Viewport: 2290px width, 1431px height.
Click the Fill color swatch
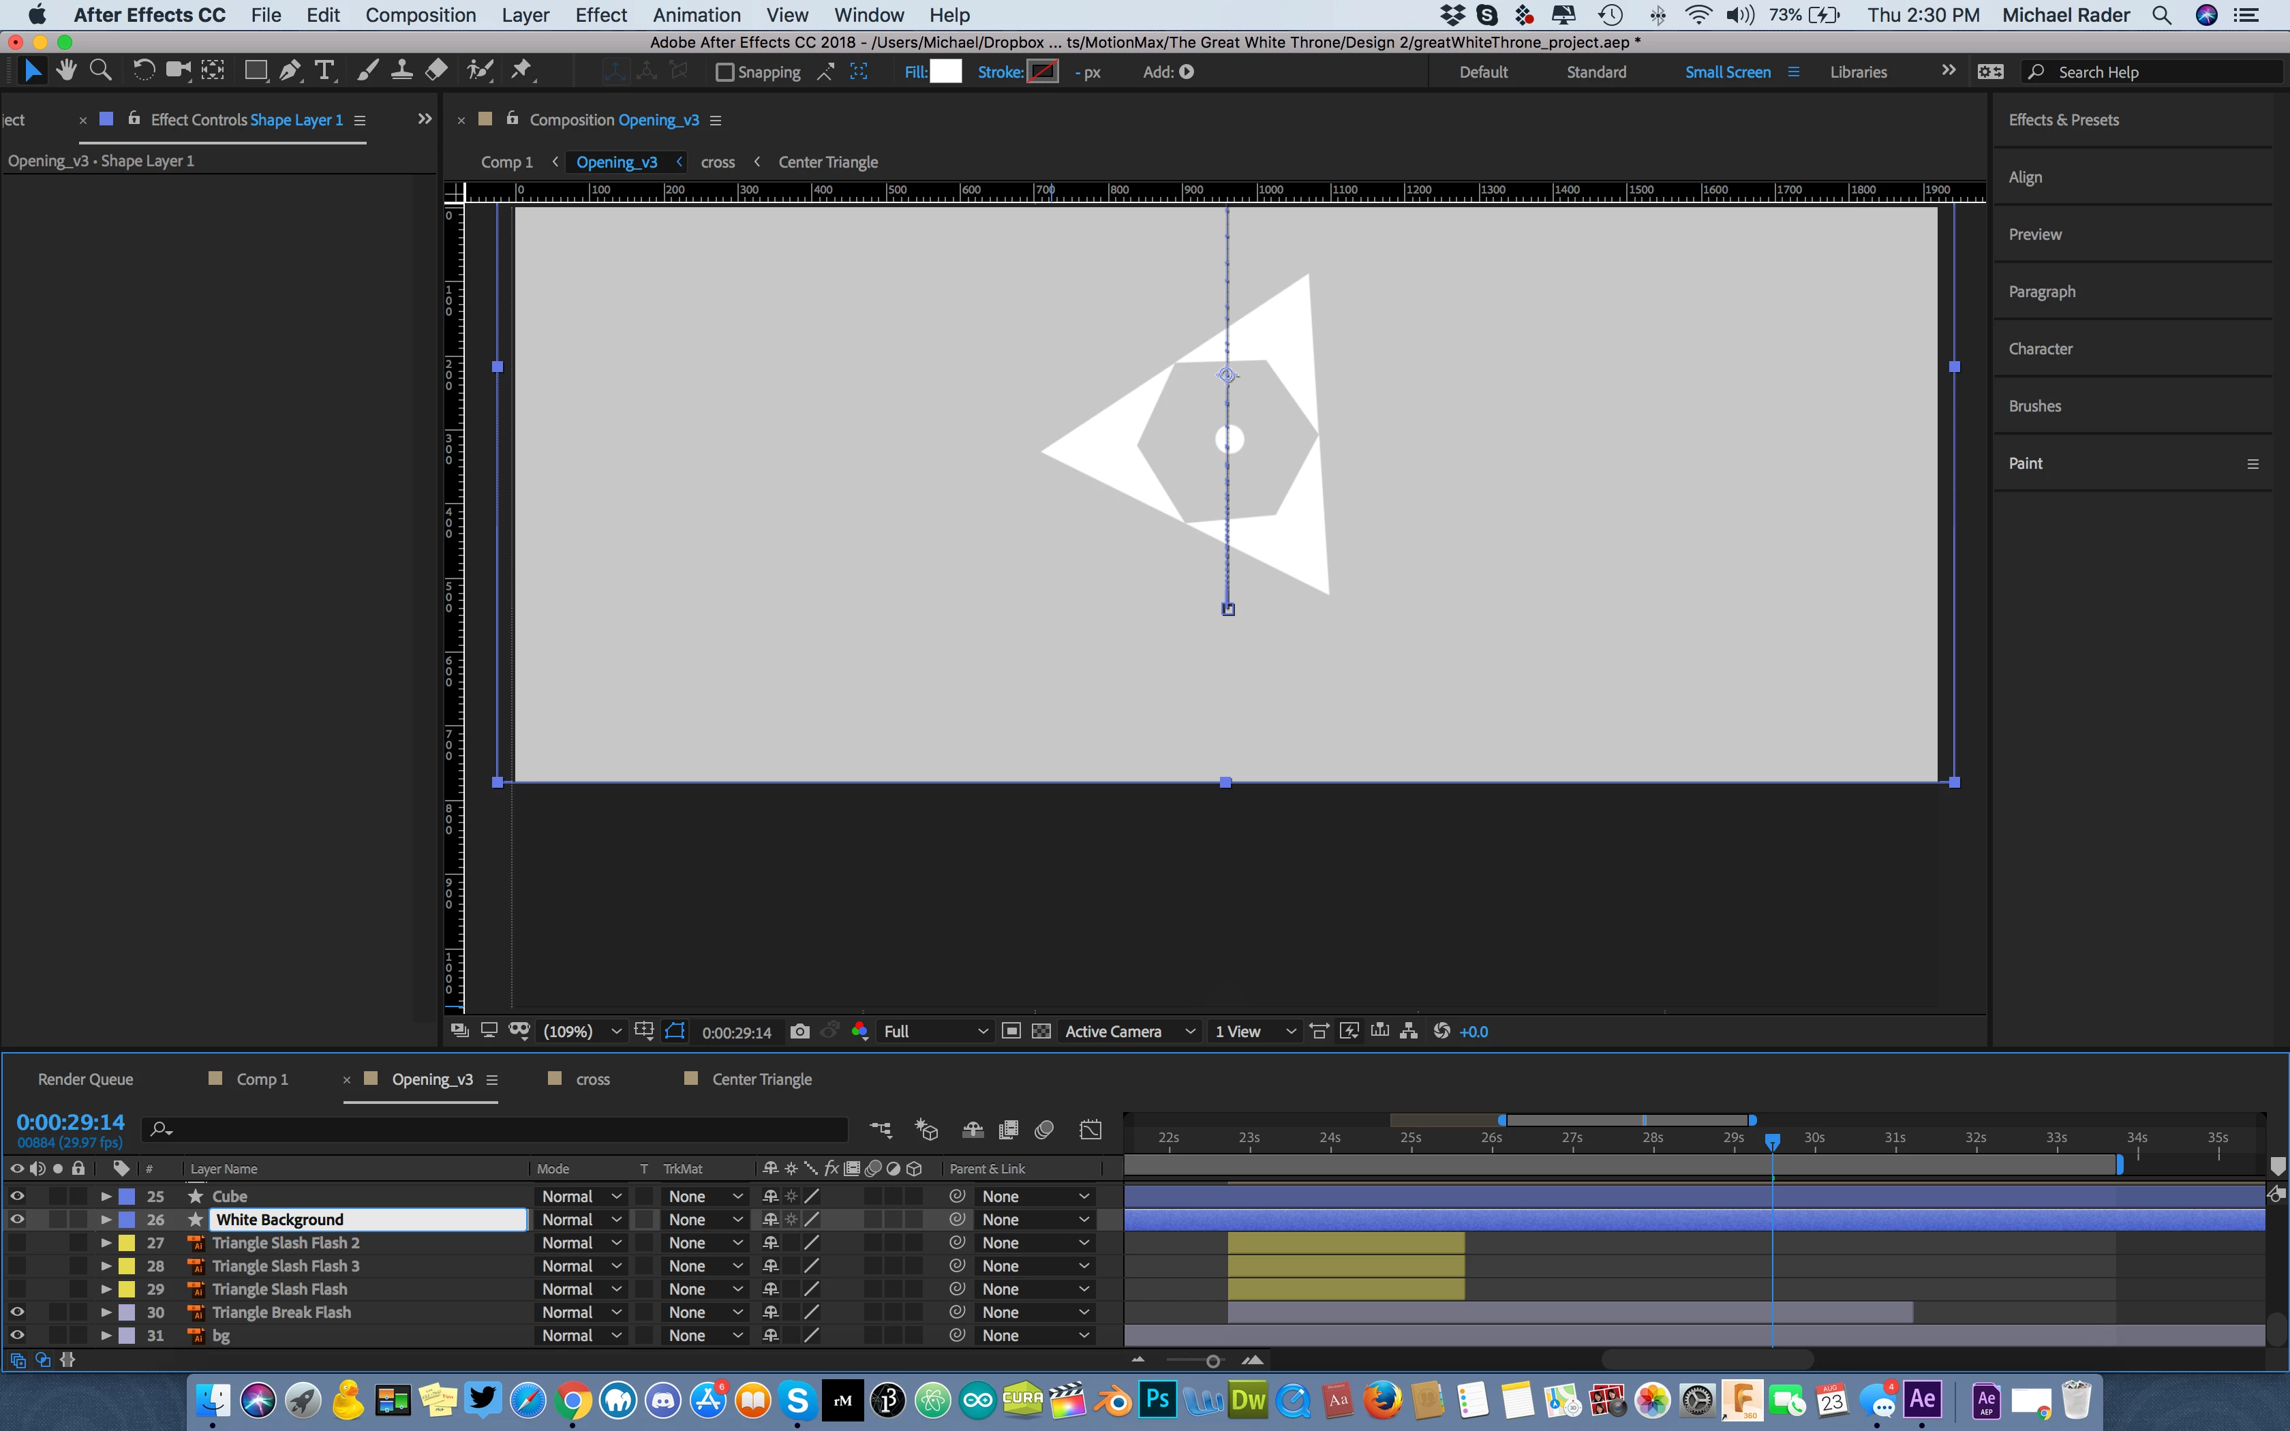[945, 72]
